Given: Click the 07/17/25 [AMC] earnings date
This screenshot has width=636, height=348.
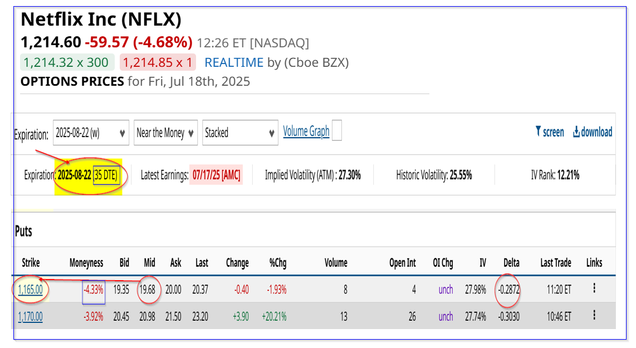Looking at the screenshot, I should click(x=216, y=175).
